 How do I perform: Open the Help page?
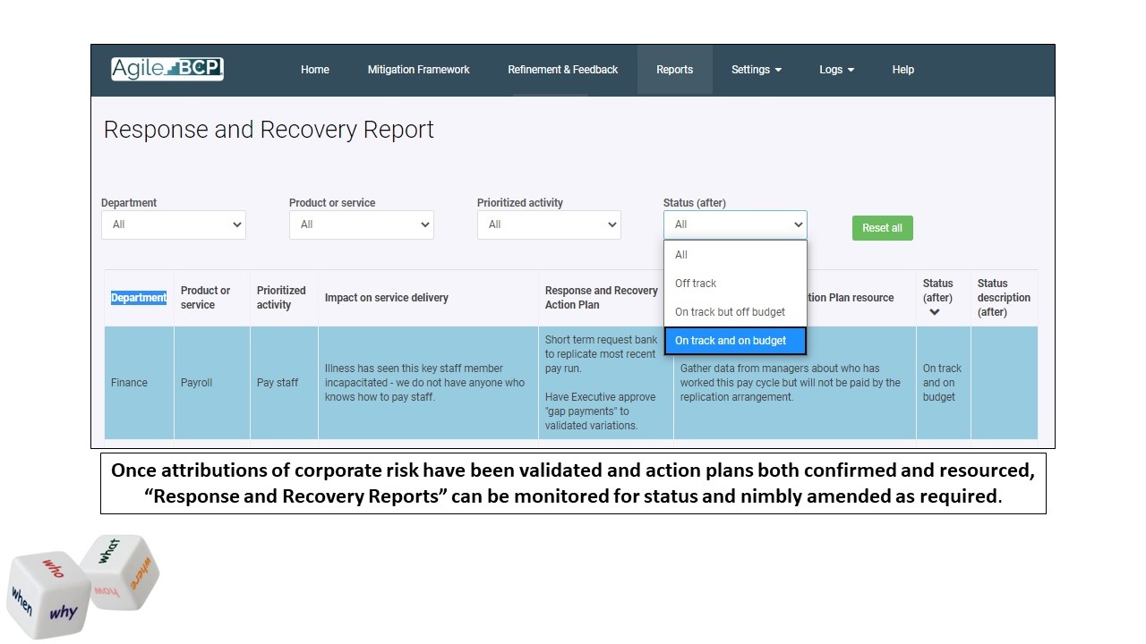(x=902, y=70)
